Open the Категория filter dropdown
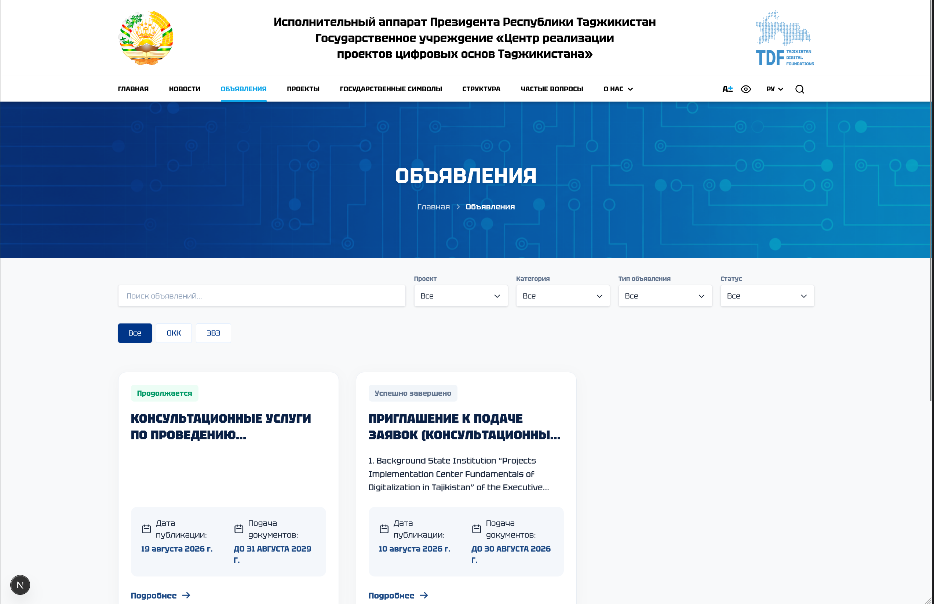This screenshot has height=604, width=934. coord(563,296)
